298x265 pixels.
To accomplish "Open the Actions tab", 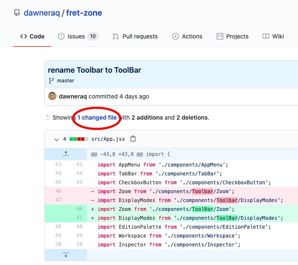I will [187, 36].
